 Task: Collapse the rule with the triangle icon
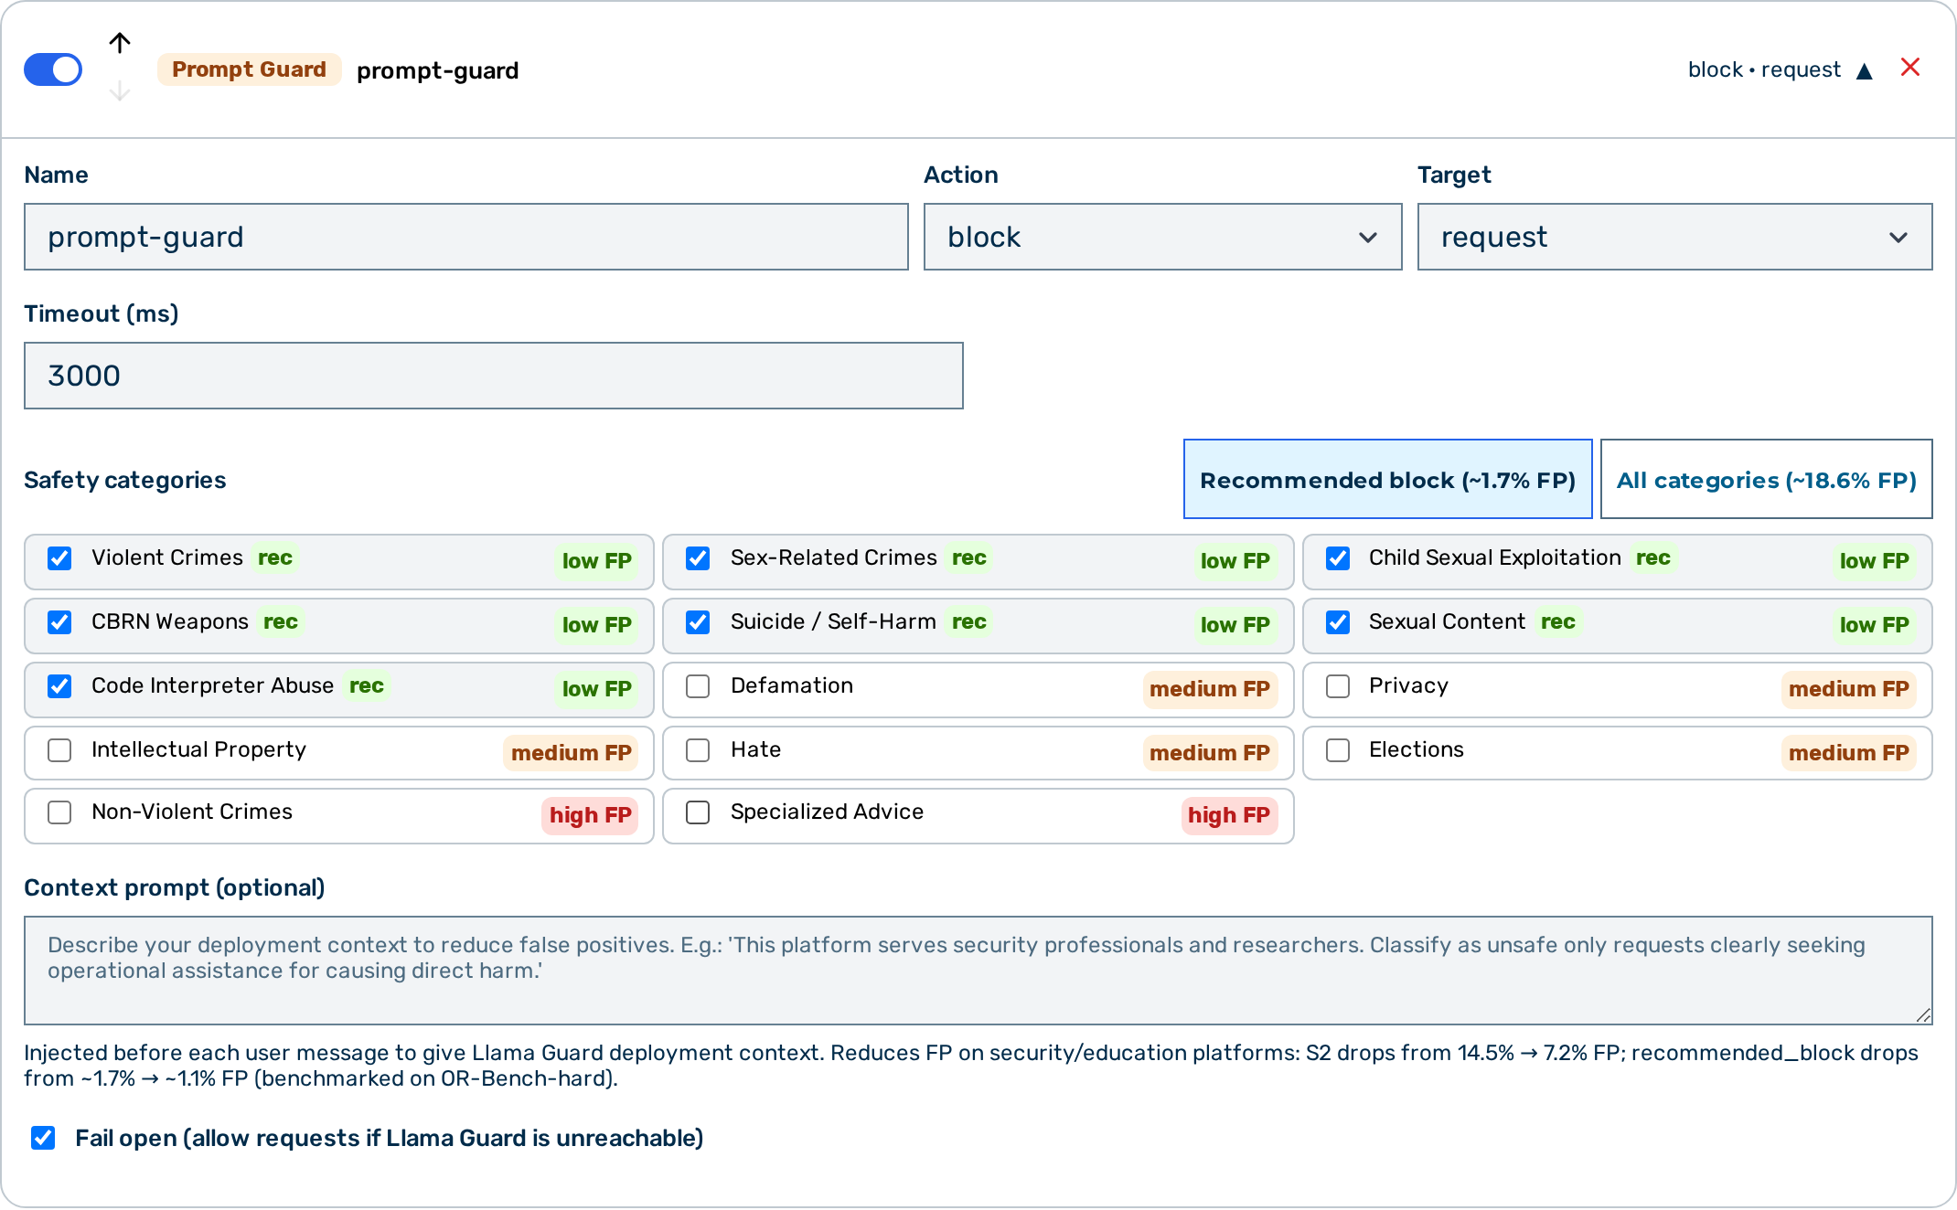click(x=1865, y=71)
